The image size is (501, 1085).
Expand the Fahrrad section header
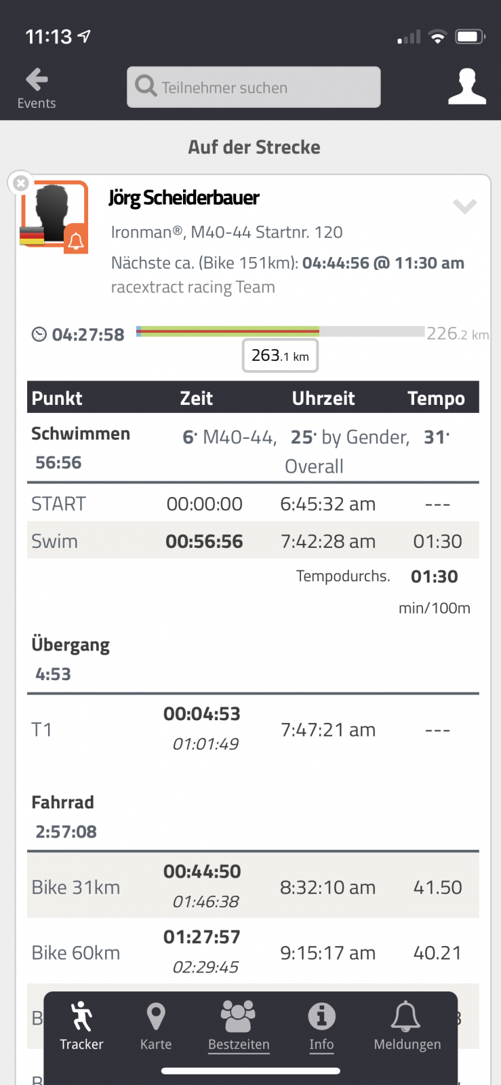(63, 802)
